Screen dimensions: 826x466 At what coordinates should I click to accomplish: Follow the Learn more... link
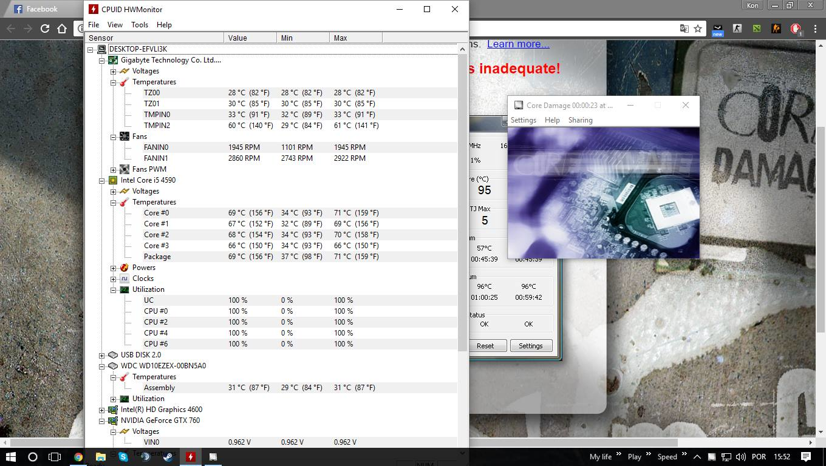pos(518,44)
